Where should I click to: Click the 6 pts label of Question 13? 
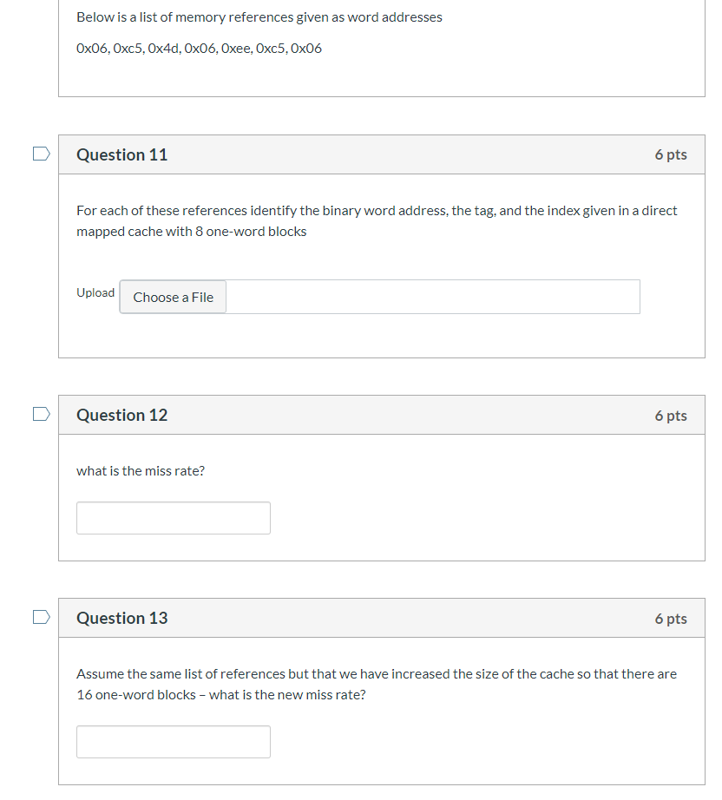(x=671, y=619)
